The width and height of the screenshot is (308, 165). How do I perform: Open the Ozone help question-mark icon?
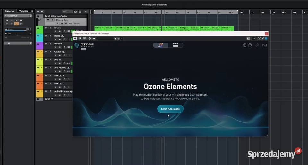click(x=250, y=45)
